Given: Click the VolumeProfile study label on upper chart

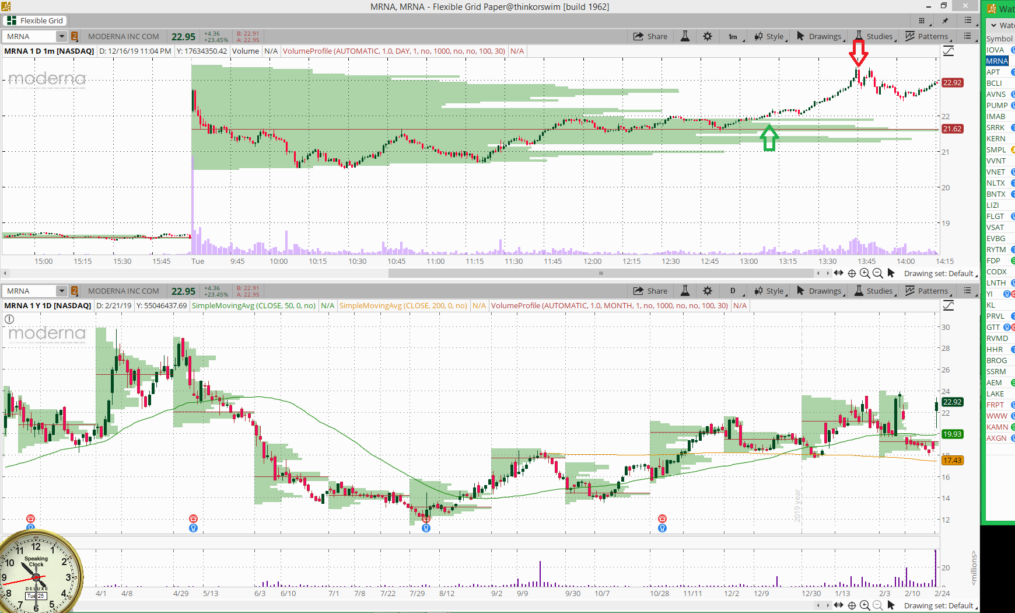Looking at the screenshot, I should 394,51.
